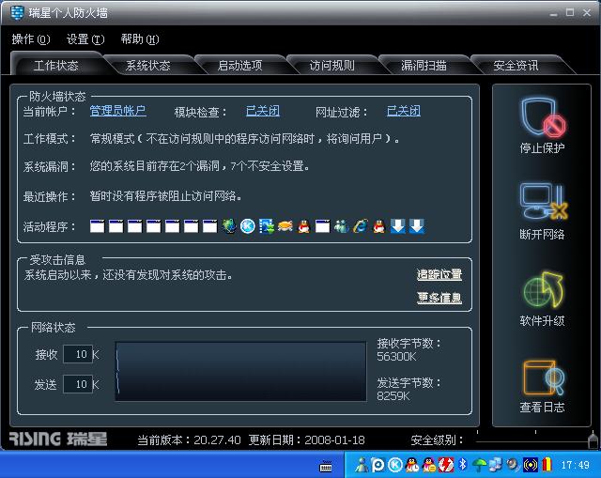
Task: Click the 暂时没有程序被阻止访问网络 text
Action: (x=165, y=196)
